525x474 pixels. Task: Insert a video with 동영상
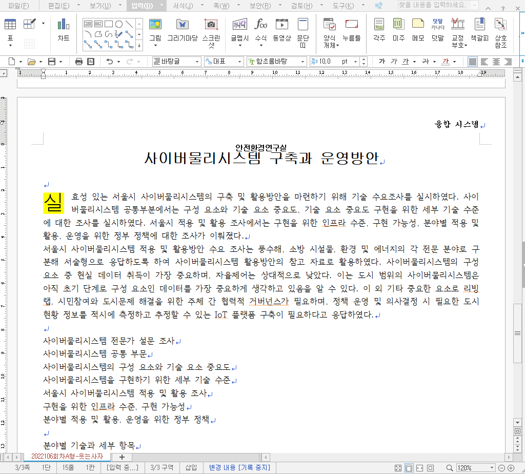(282, 30)
